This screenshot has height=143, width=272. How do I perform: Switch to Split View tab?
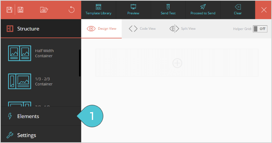(182, 29)
